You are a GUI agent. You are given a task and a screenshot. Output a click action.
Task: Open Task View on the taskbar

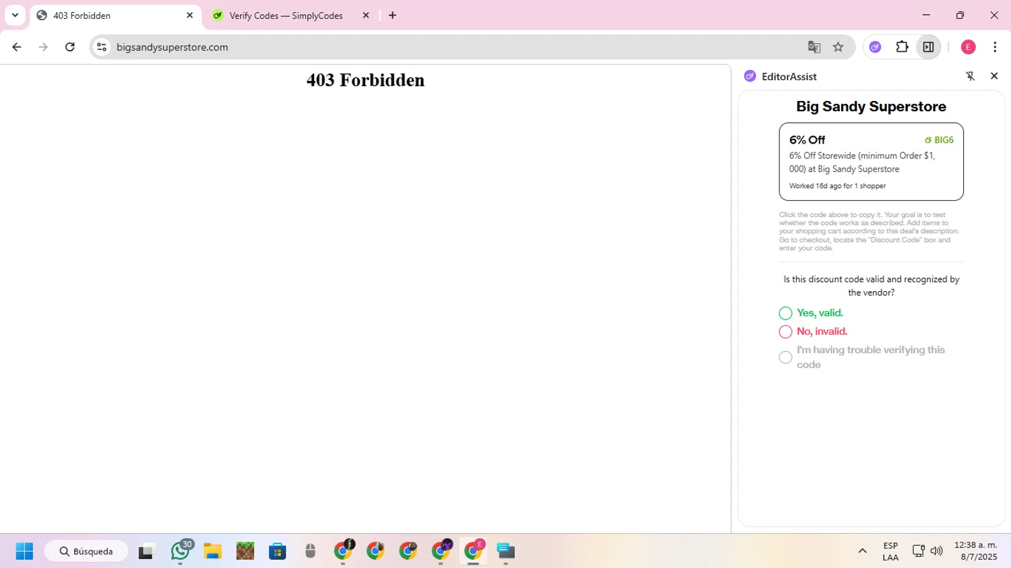146,551
